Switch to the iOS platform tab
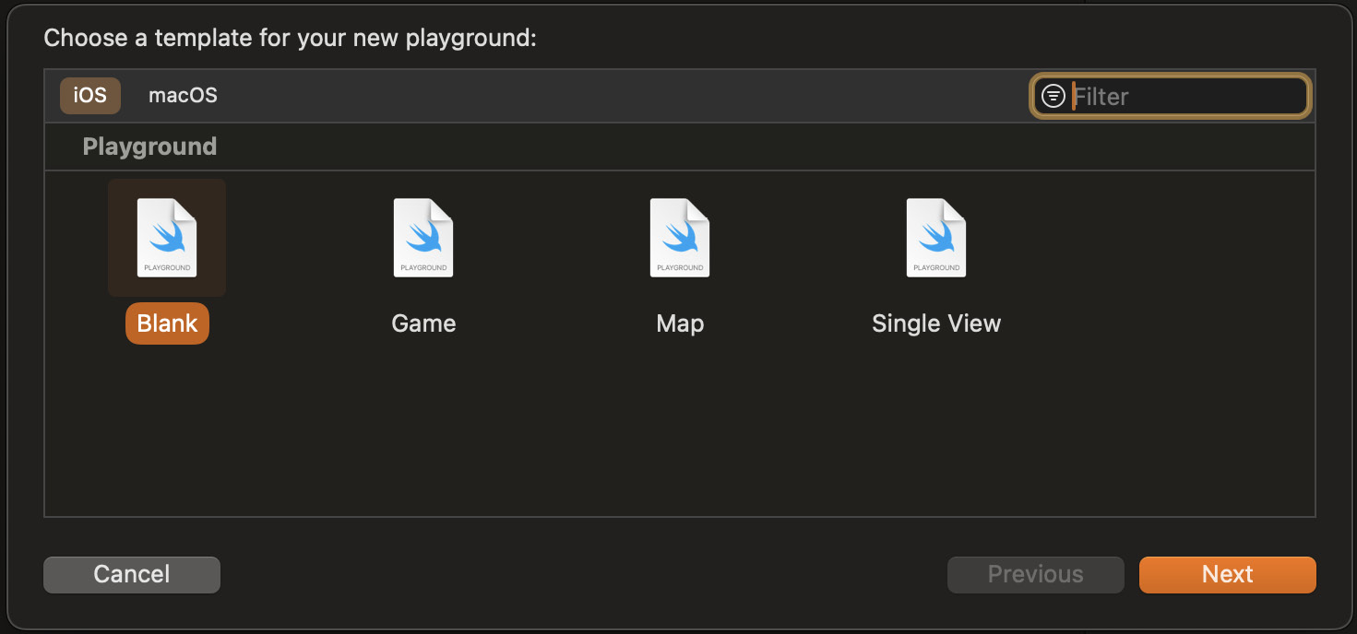1357x634 pixels. 90,95
